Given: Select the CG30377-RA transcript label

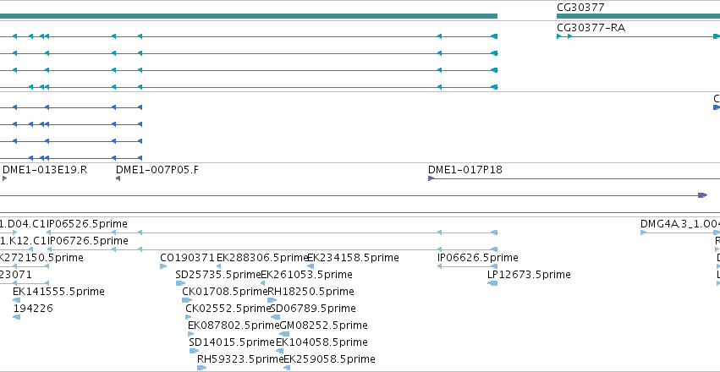Looking at the screenshot, I should [x=591, y=28].
